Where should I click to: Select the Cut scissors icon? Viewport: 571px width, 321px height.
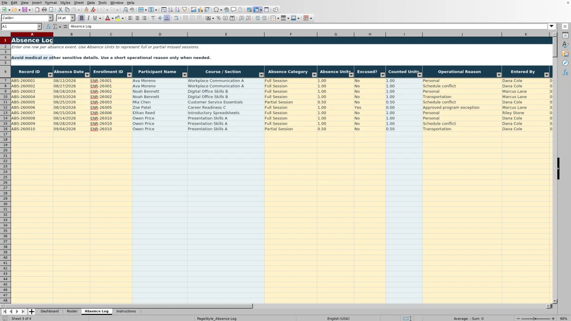point(60,10)
